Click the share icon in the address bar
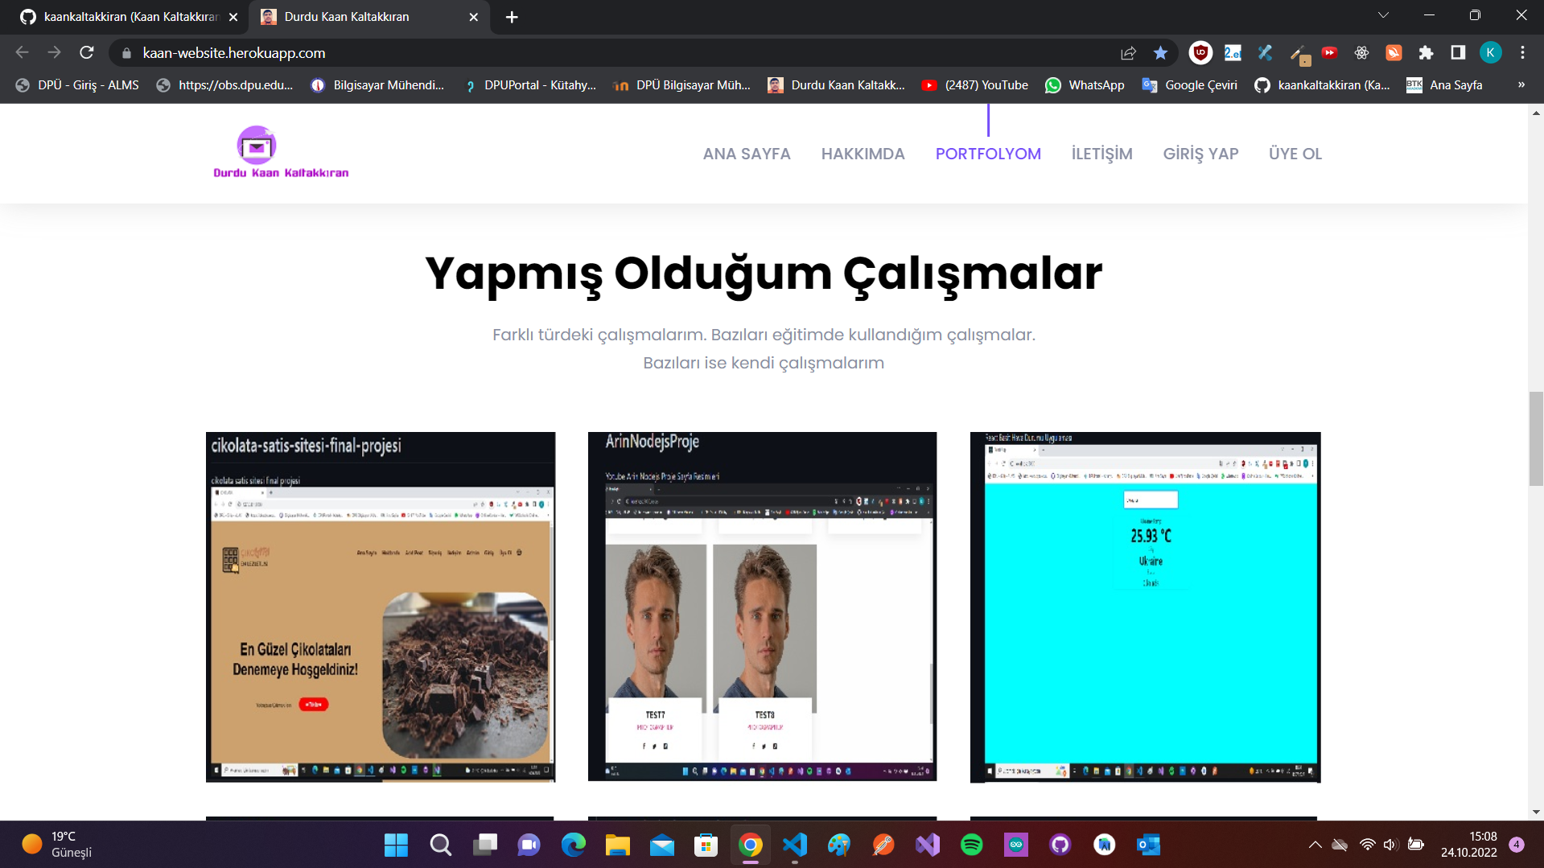 click(x=1128, y=52)
